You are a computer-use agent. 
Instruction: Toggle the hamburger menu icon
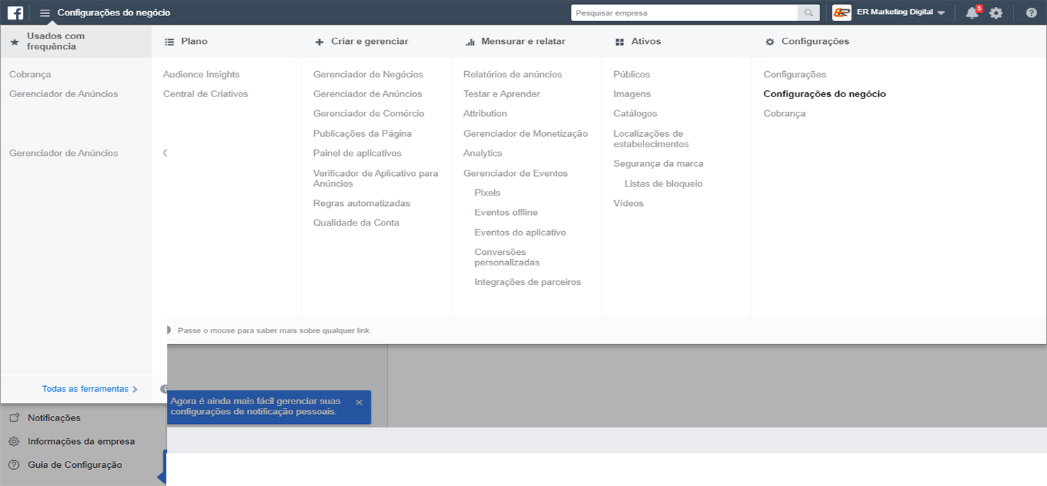45,13
